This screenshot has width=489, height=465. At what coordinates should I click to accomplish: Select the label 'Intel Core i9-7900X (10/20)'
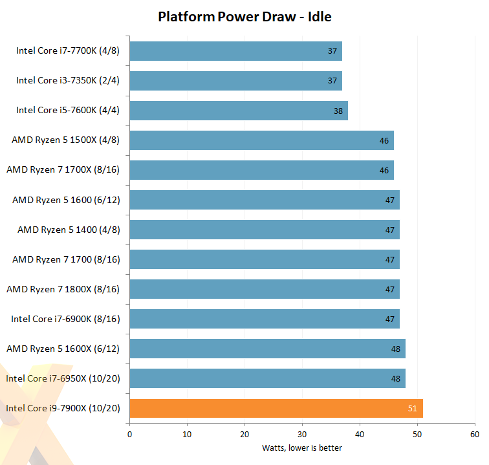tap(63, 408)
